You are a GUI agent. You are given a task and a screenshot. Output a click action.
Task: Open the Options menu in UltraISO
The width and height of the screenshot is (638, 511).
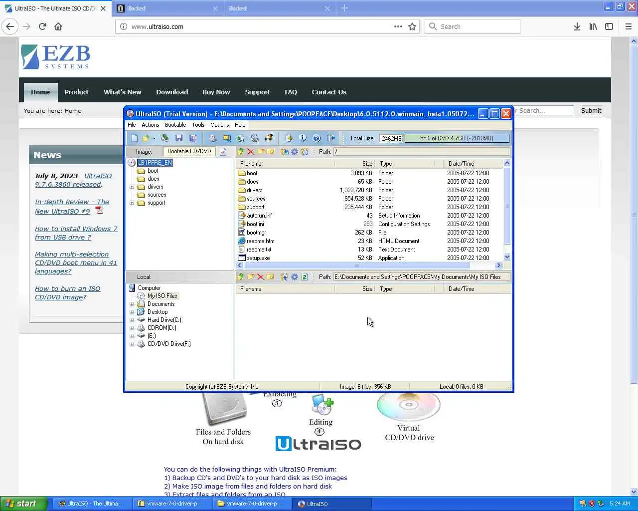click(220, 125)
